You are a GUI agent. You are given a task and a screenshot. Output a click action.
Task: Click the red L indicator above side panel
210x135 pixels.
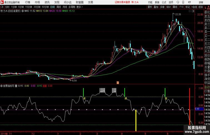(x=206, y=8)
